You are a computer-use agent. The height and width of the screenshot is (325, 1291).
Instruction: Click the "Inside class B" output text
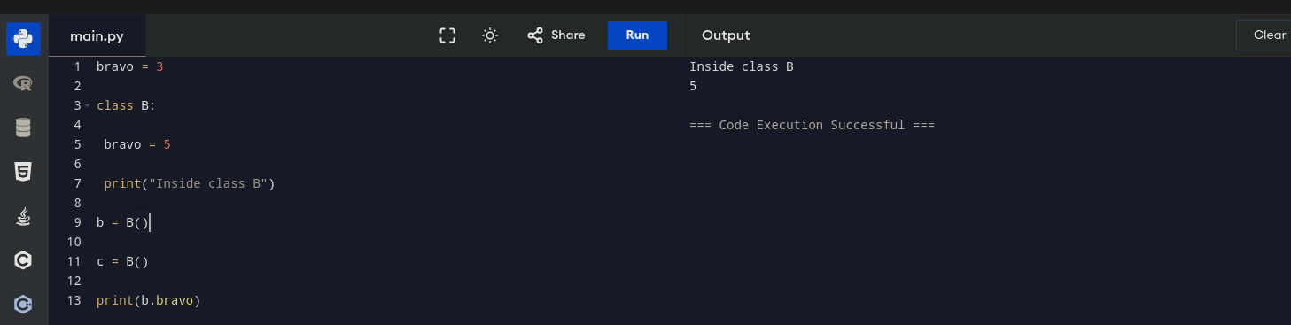coord(741,66)
